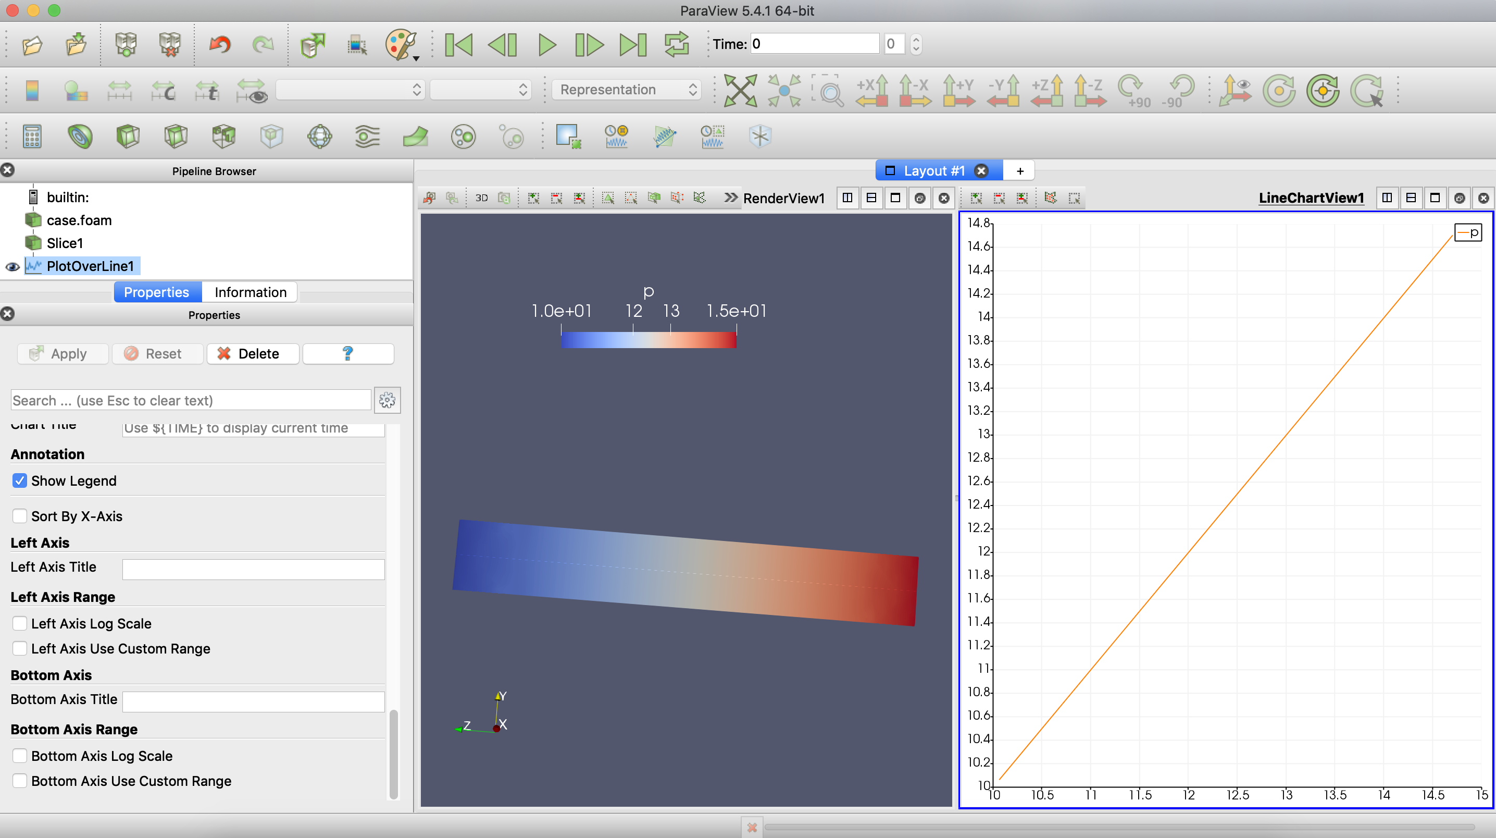Select Slice1 in the Pipeline Browser
Image resolution: width=1496 pixels, height=838 pixels.
65,243
